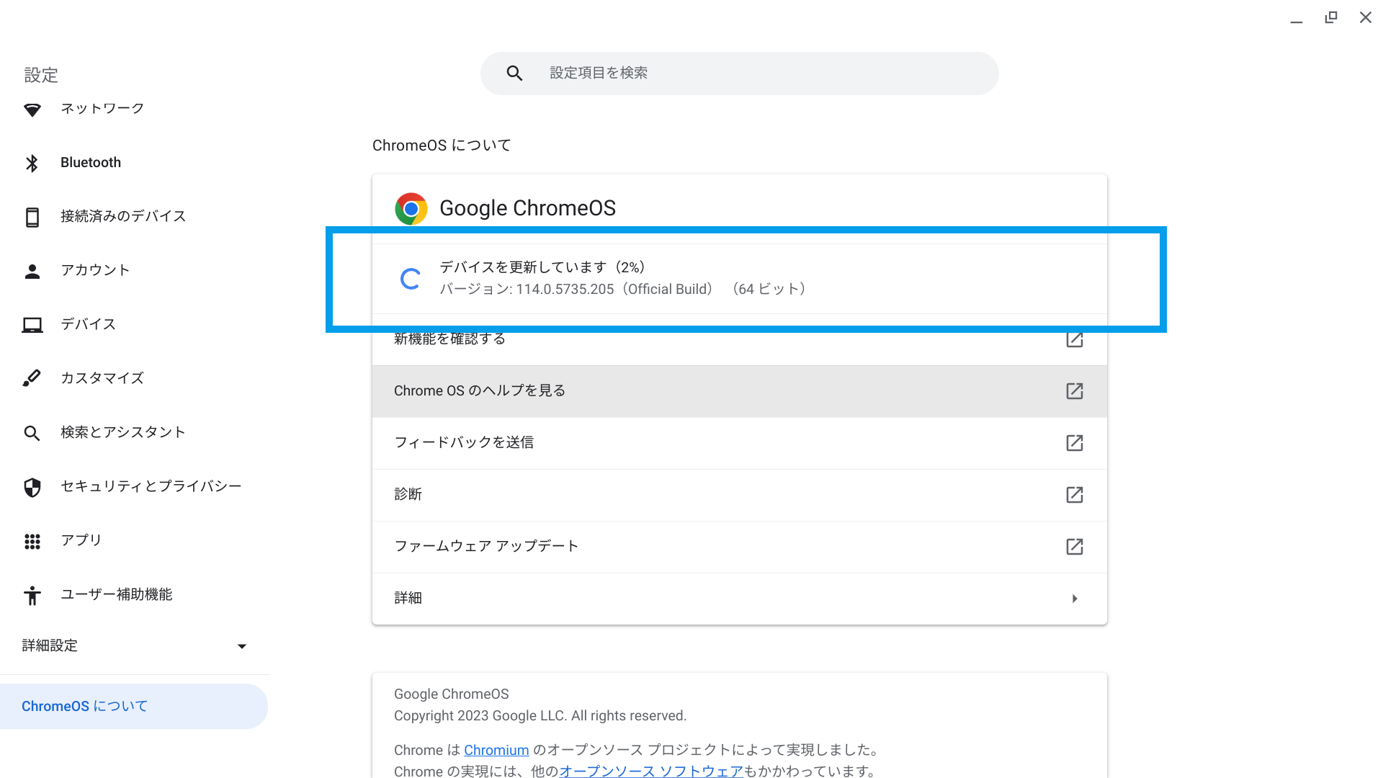Click the デバイスを更新しています (2%) status text
This screenshot has width=1383, height=778.
pos(542,267)
